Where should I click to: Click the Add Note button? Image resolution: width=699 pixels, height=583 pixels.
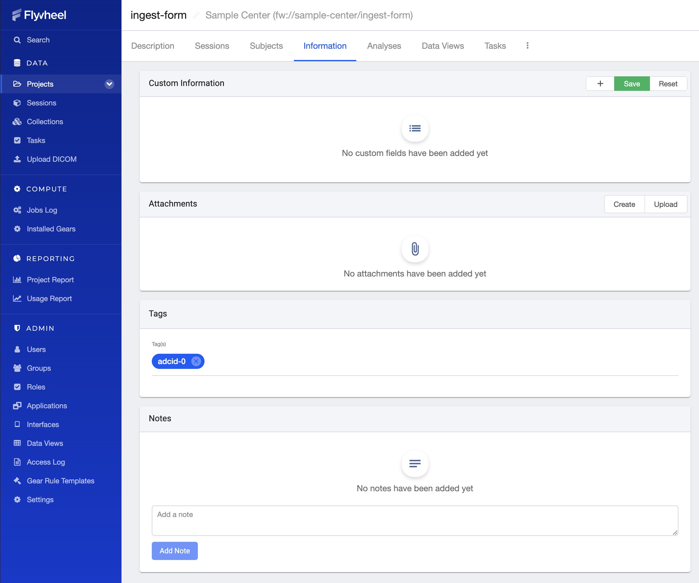point(175,551)
